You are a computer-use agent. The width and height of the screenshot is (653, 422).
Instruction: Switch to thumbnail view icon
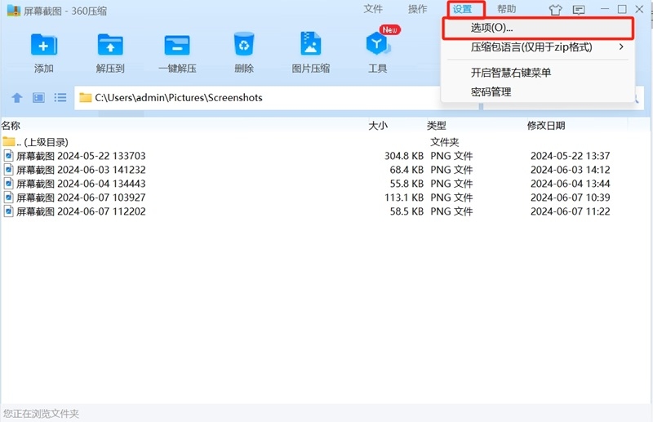tap(38, 98)
